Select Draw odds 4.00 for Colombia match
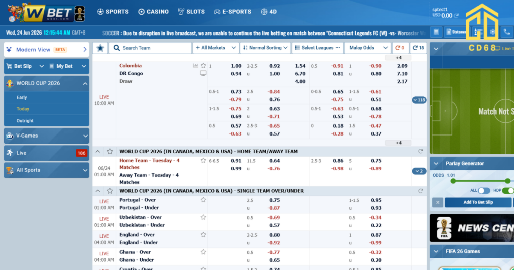Image resolution: width=514 pixels, height=270 pixels. tap(300, 82)
